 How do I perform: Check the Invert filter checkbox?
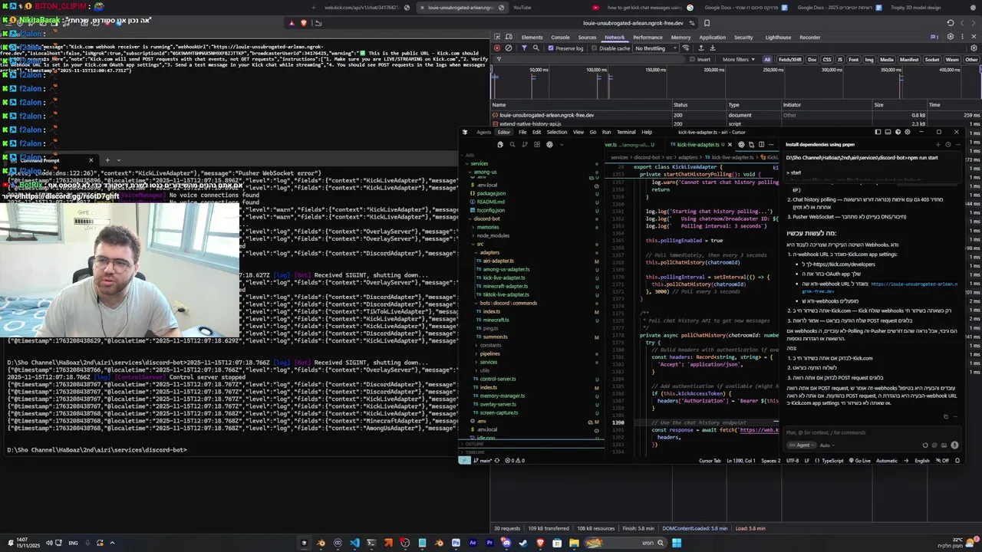point(692,59)
